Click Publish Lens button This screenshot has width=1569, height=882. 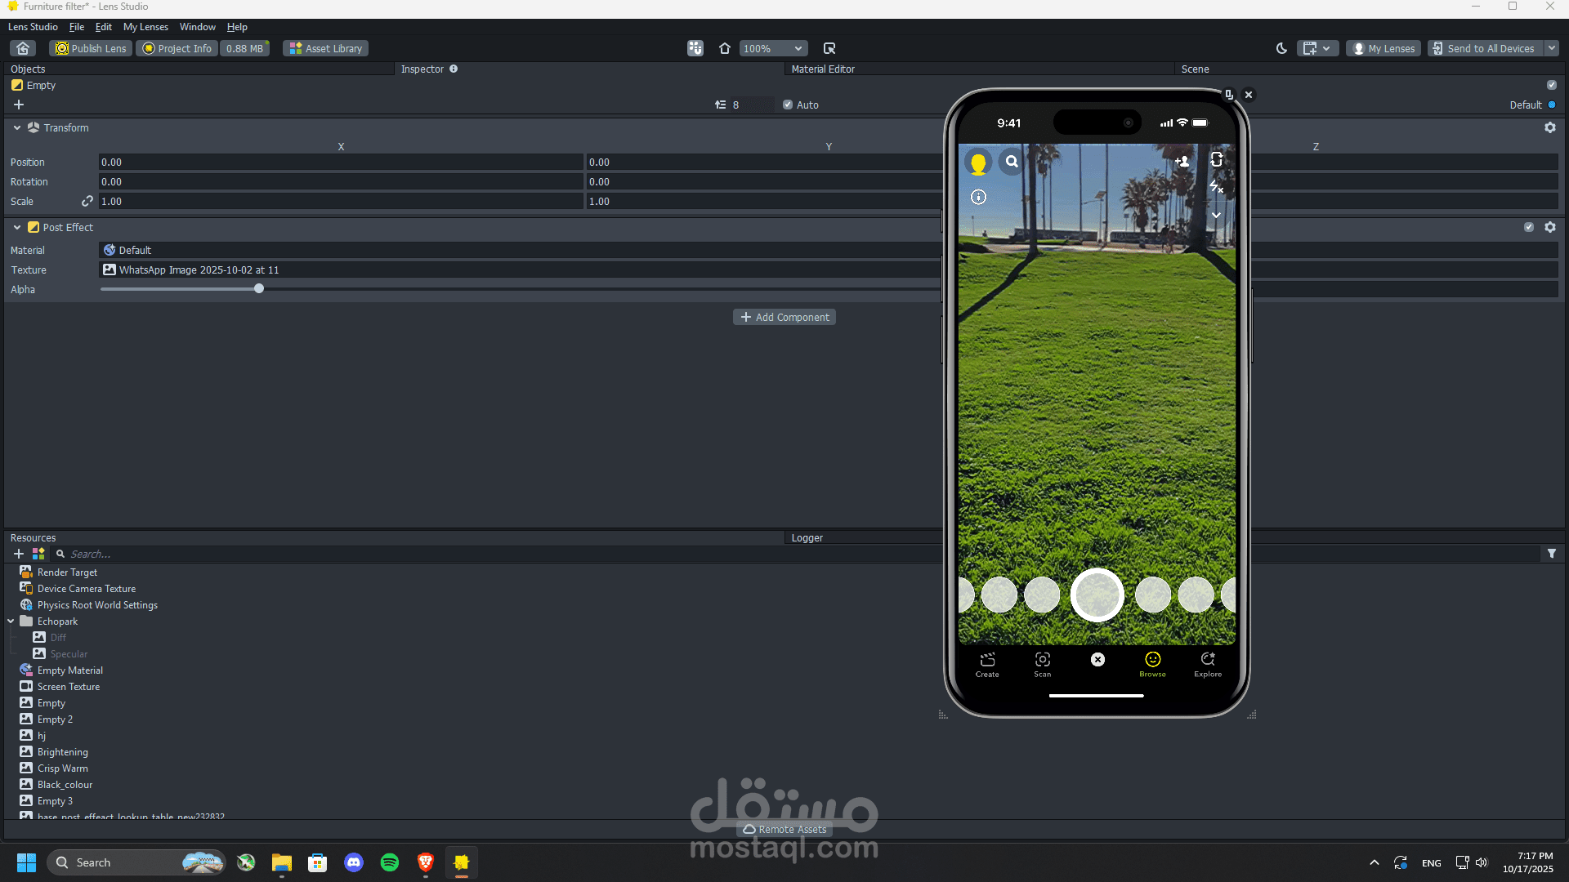(91, 48)
